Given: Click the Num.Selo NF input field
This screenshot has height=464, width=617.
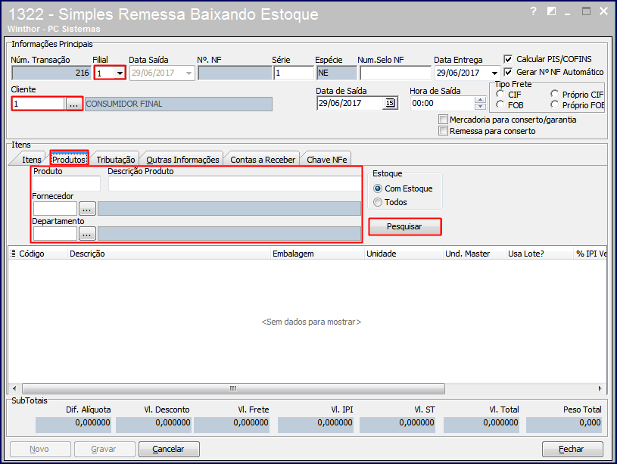Looking at the screenshot, I should click(x=395, y=73).
